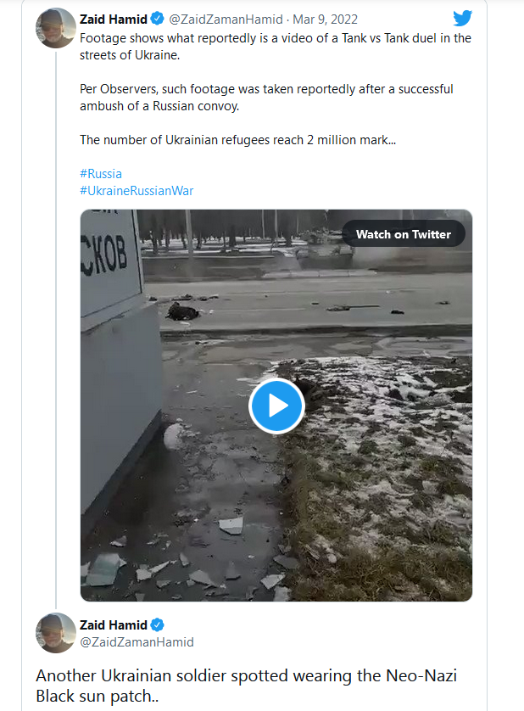Click the @ZaidZamanHamid handle in top tweet
The height and width of the screenshot is (711, 524).
226,20
